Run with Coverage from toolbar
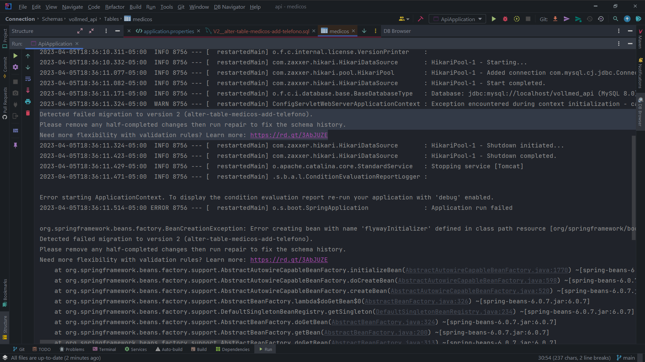645x362 pixels. pyautogui.click(x=517, y=19)
